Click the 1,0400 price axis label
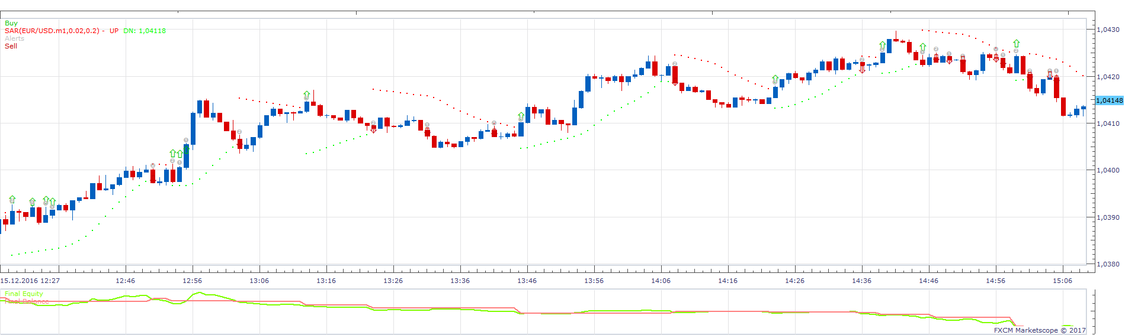The image size is (1125, 335). click(x=1108, y=170)
